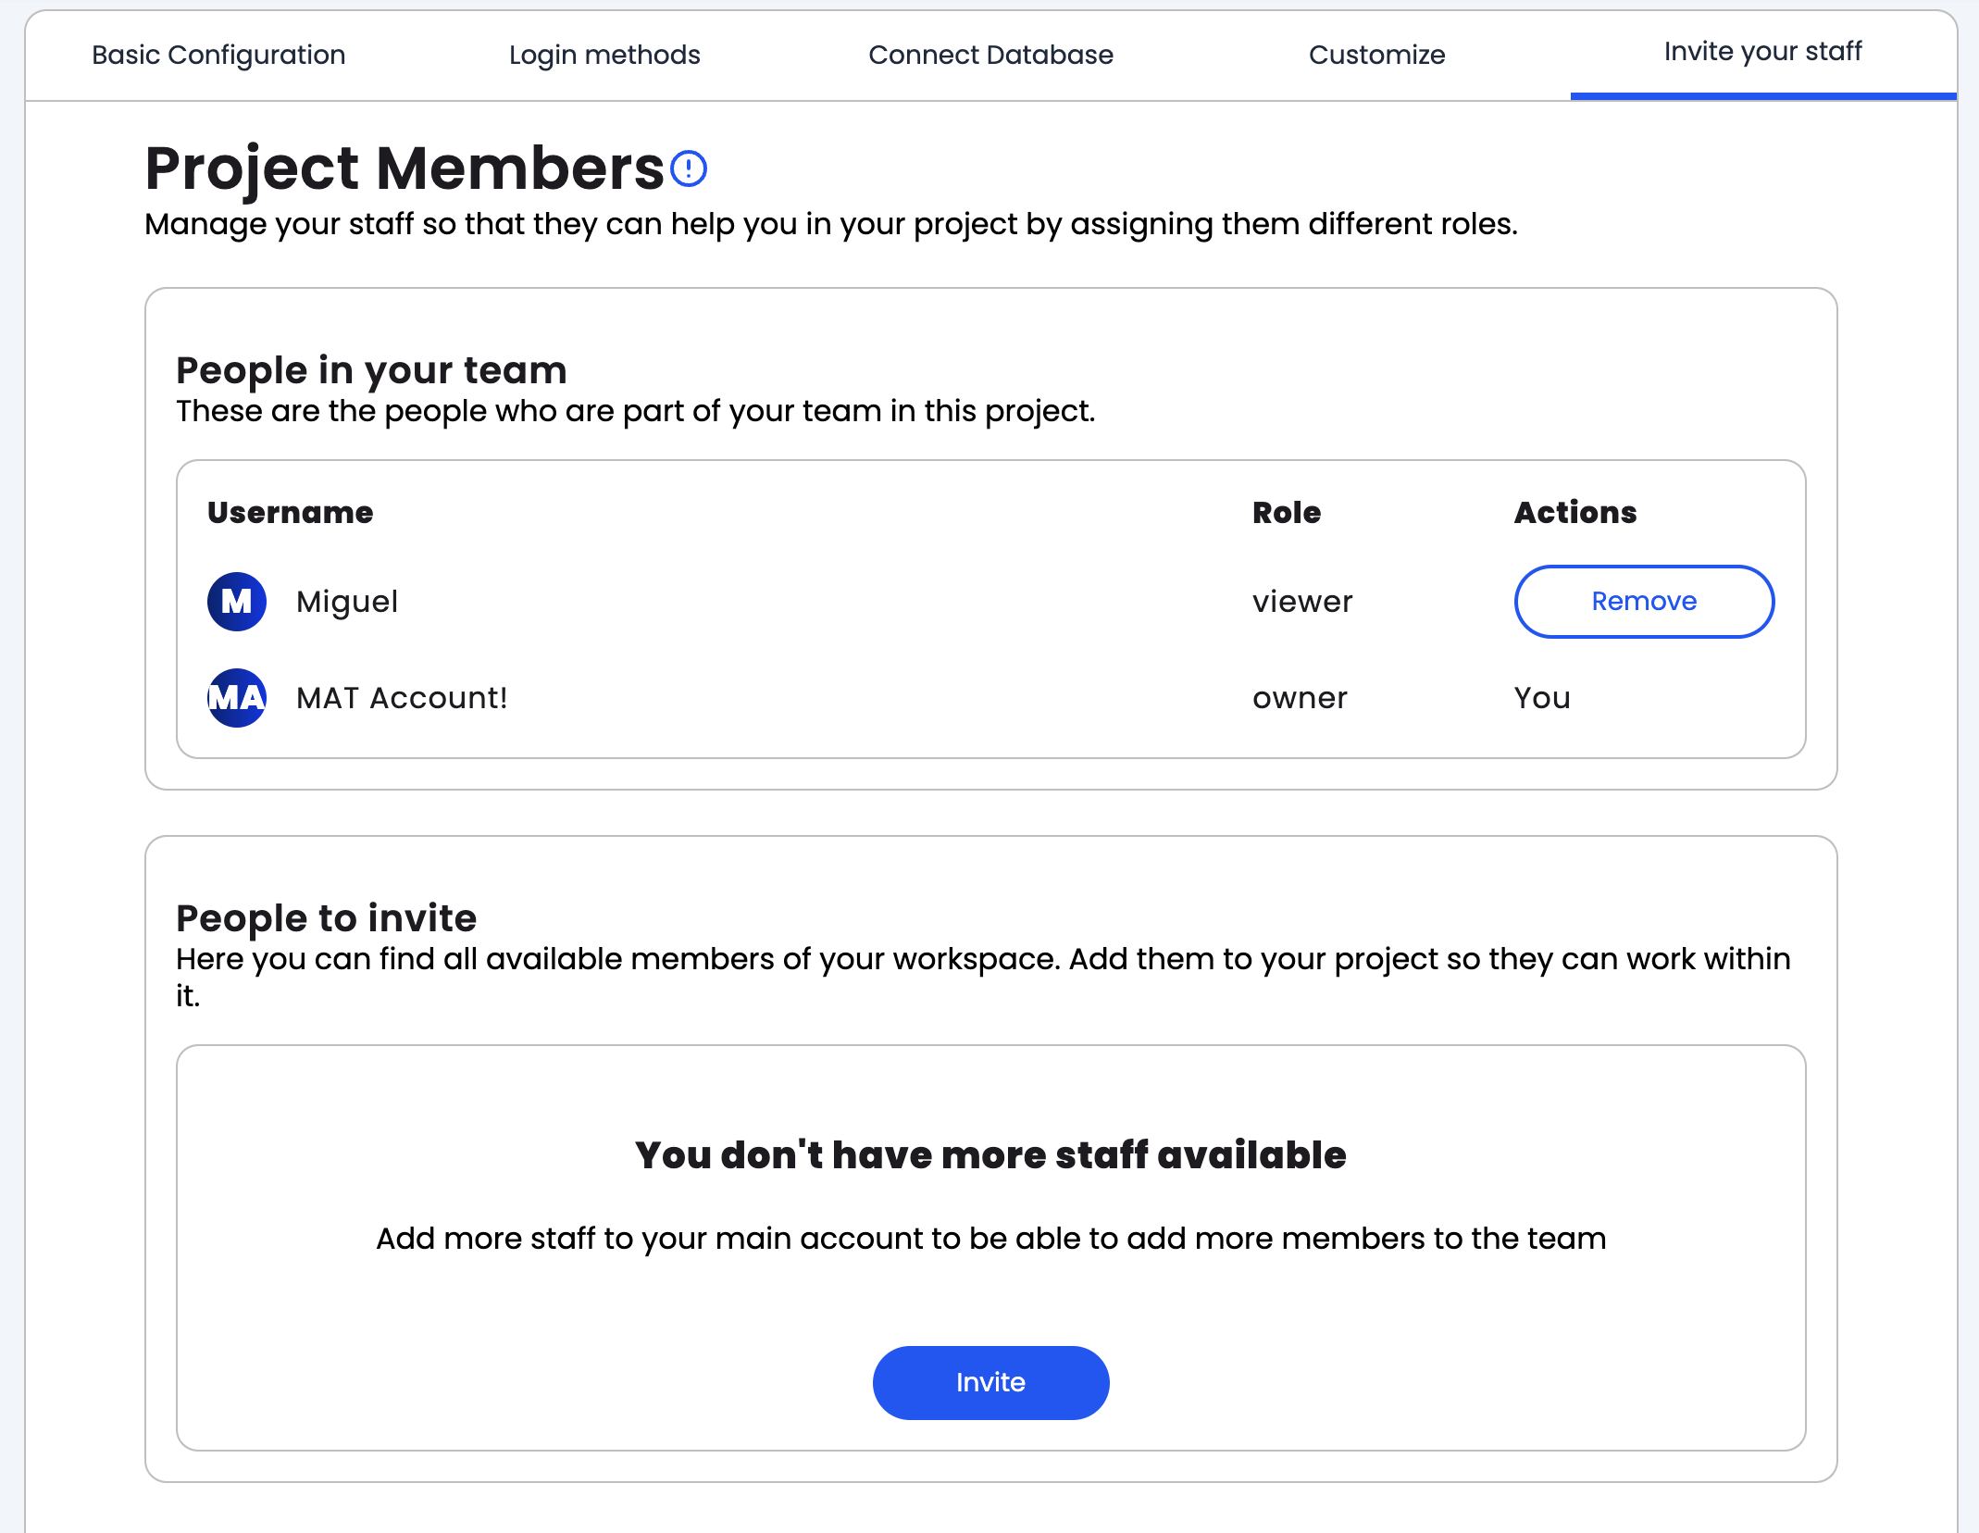The height and width of the screenshot is (1533, 1979).
Task: Remove Miguel from the team
Action: (x=1644, y=602)
